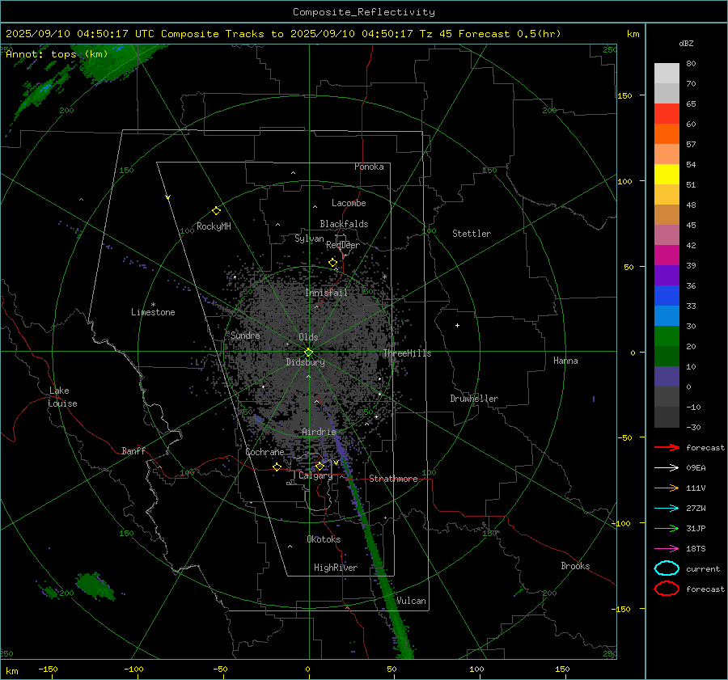The height and width of the screenshot is (680, 728).
Task: Click the -30 dBZ scale value
Action: pyautogui.click(x=693, y=427)
